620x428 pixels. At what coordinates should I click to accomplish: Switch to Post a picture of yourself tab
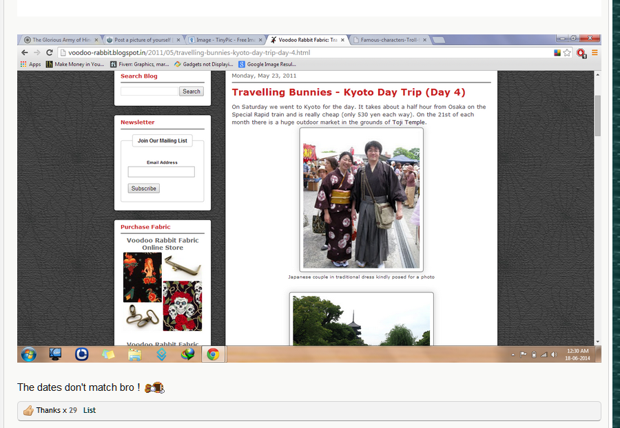pyautogui.click(x=143, y=40)
